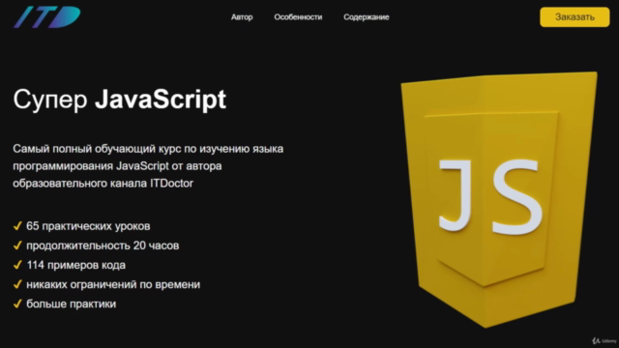The width and height of the screenshot is (619, 348).
Task: Click the yellow Заказать button
Action: [575, 17]
